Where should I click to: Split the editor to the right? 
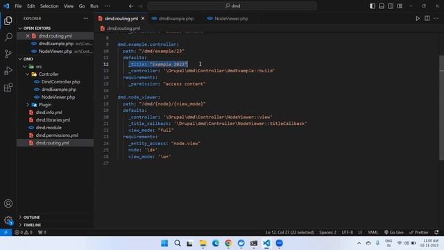click(x=427, y=19)
